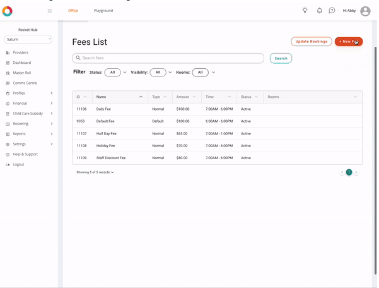Switch to the Playground tab
The image size is (379, 288).
pos(103,11)
